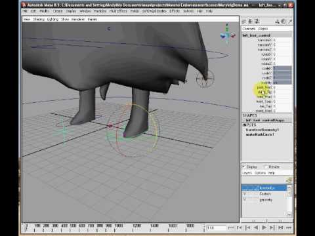The height and width of the screenshot is (236, 315).
Task: Select the Display radio button in layer editor
Action: (243, 167)
